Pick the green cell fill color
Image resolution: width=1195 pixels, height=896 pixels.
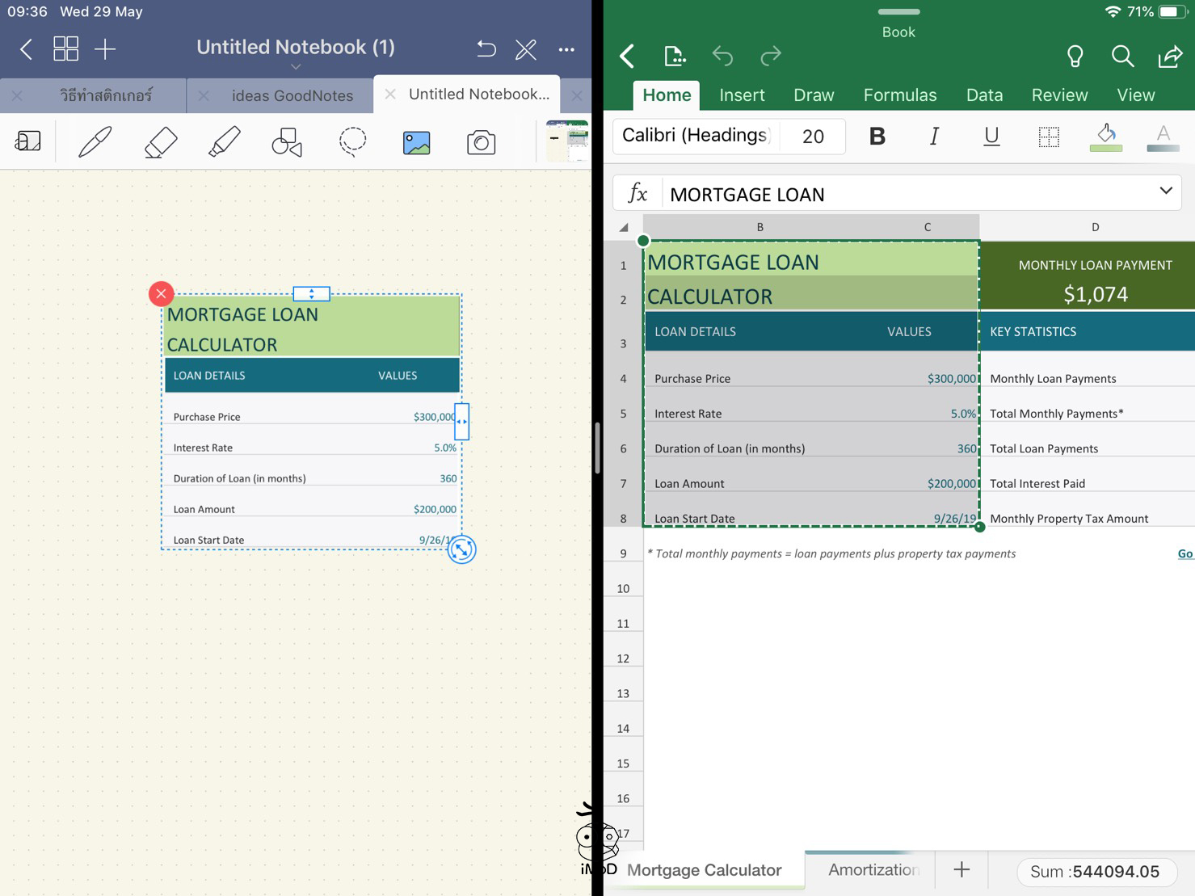pyautogui.click(x=1106, y=137)
